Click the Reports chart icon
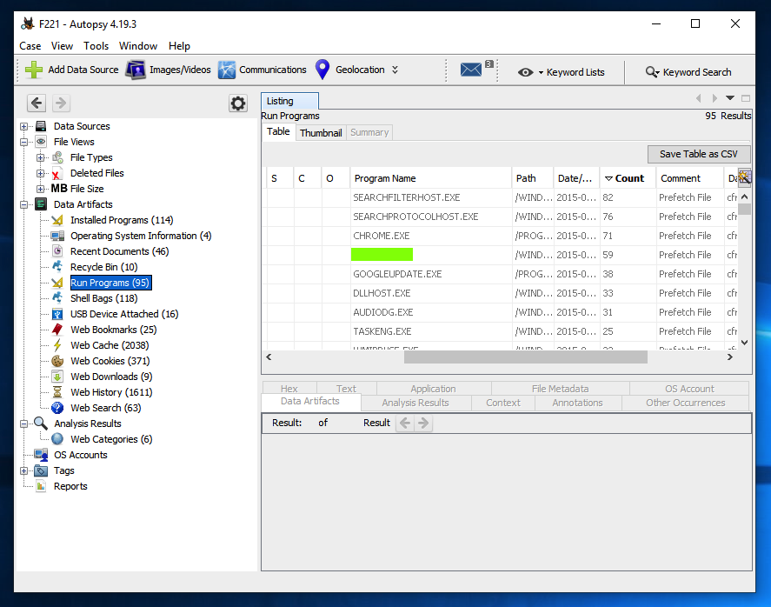Image resolution: width=771 pixels, height=607 pixels. (42, 486)
